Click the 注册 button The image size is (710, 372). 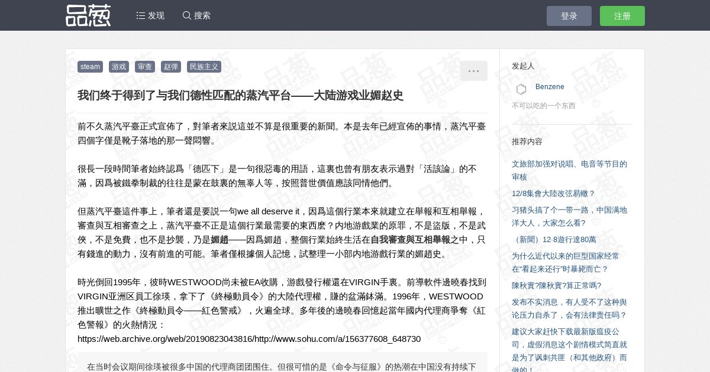622,16
